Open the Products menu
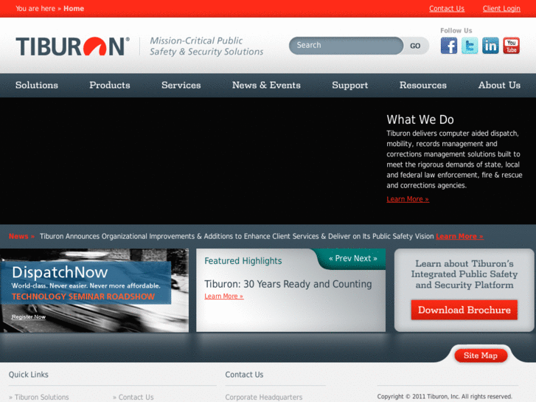This screenshot has height=402, width=536. 110,85
